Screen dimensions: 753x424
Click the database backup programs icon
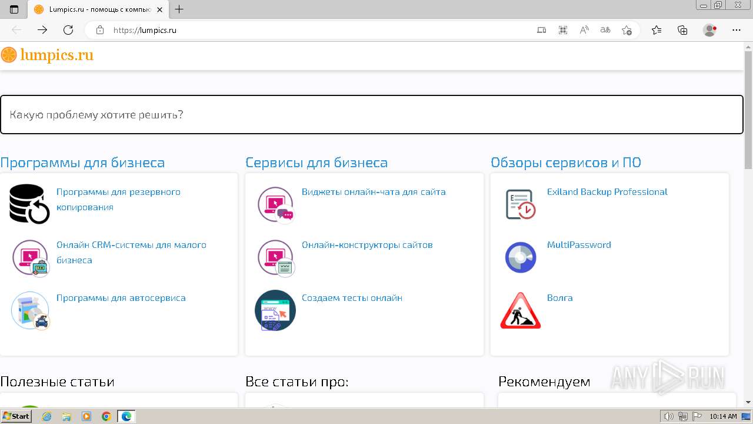(29, 204)
